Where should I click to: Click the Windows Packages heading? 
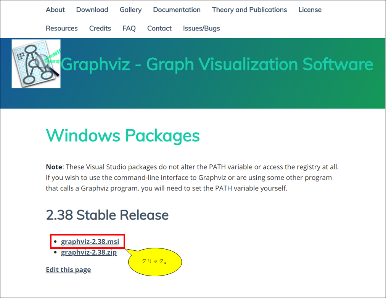(x=122, y=136)
